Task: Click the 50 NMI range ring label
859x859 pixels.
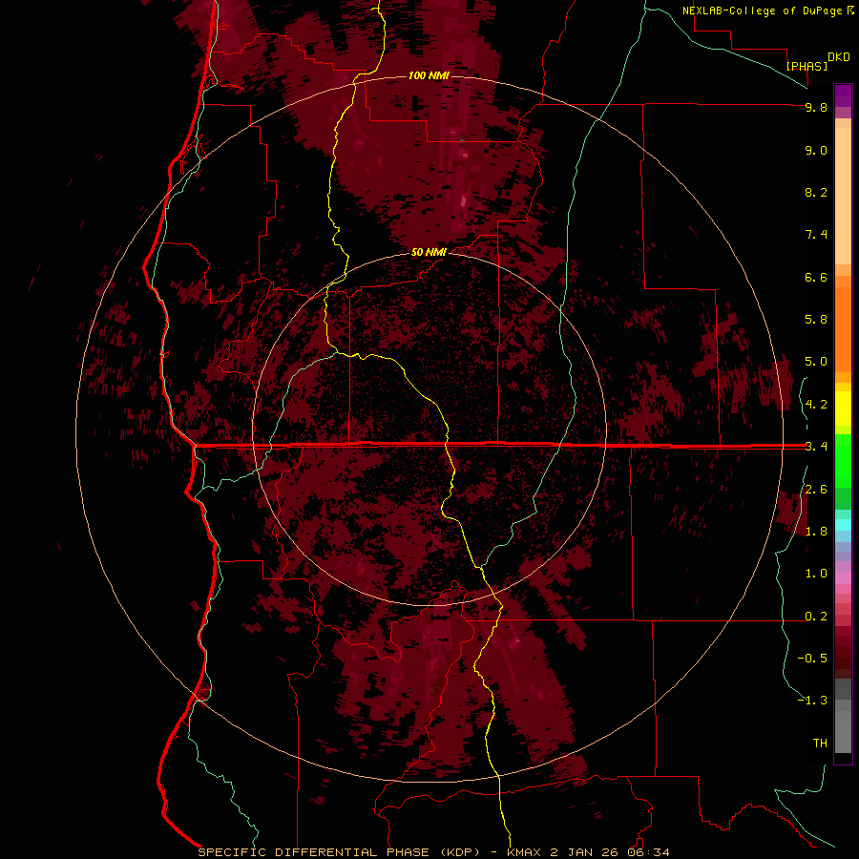Action: pyautogui.click(x=429, y=252)
